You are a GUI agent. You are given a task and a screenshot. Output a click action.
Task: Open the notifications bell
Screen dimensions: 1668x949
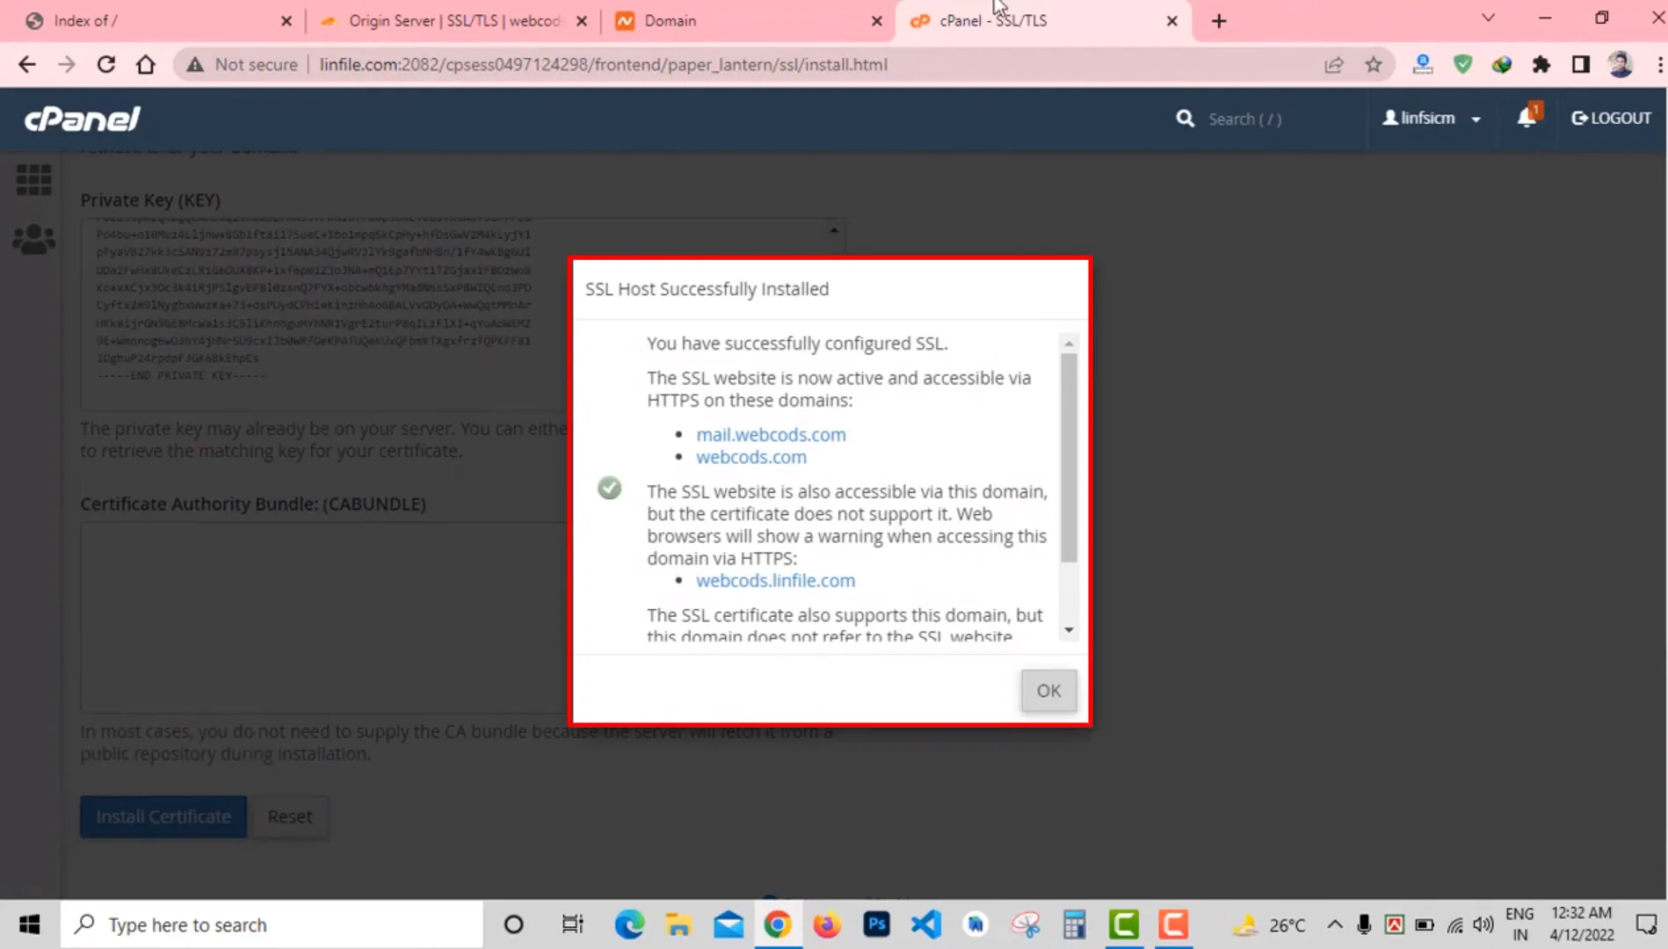point(1528,117)
